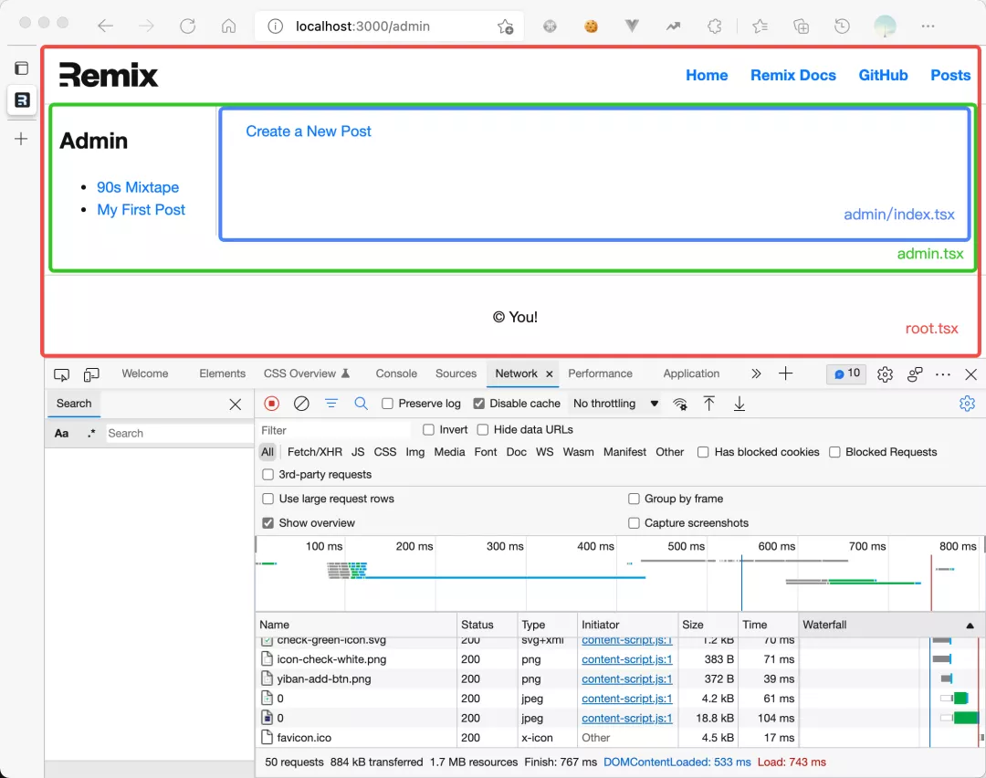Sort by Waterfall column arrow
This screenshot has width=986, height=778.
pos(970,626)
